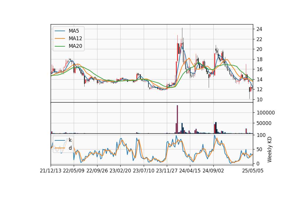Click the 24/04/15 date tick label
The width and height of the screenshot is (281, 201).
coord(190,171)
